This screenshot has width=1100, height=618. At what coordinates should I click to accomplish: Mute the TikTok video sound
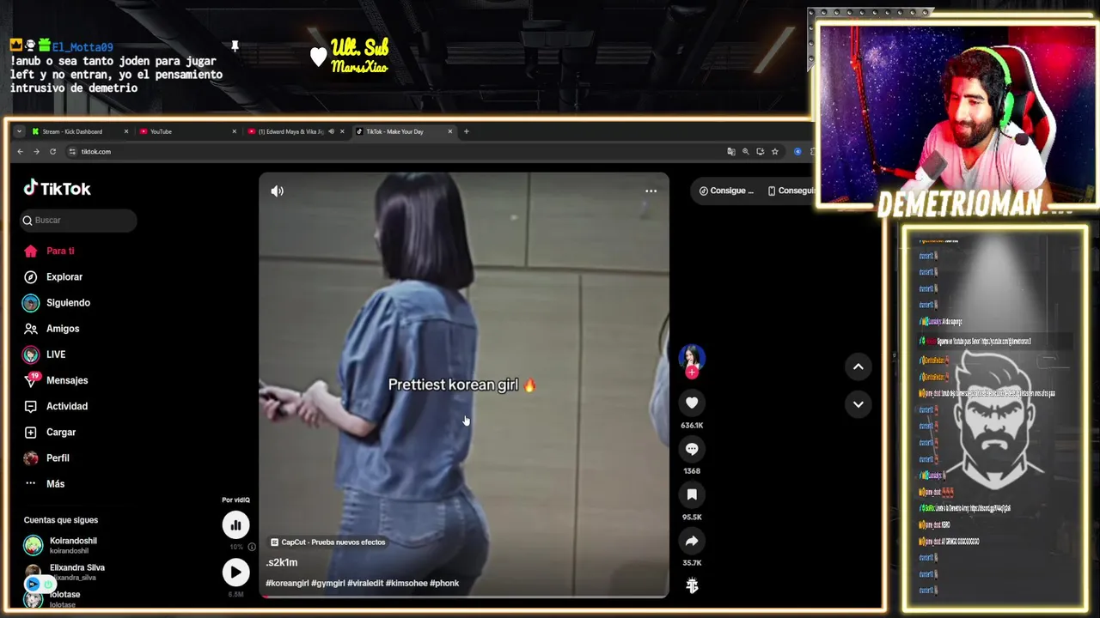tap(277, 191)
